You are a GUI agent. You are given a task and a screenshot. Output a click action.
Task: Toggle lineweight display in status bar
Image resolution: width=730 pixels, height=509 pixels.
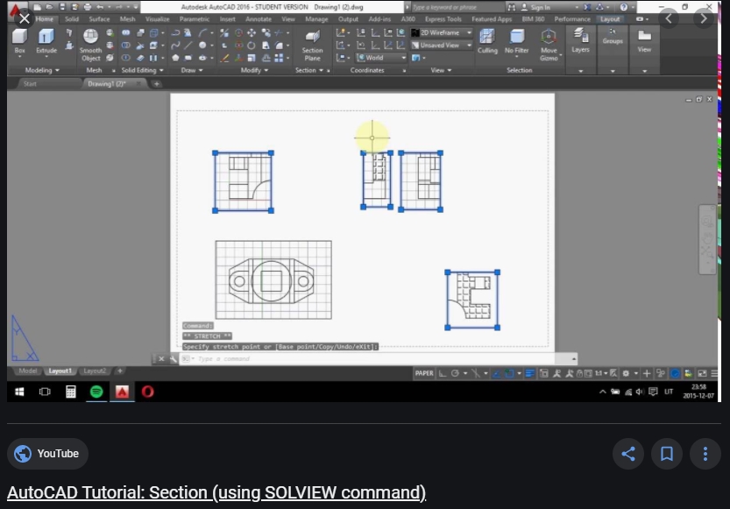pyautogui.click(x=529, y=373)
